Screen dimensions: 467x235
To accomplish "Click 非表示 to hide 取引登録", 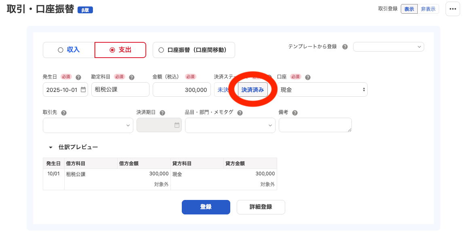I will click(x=428, y=8).
